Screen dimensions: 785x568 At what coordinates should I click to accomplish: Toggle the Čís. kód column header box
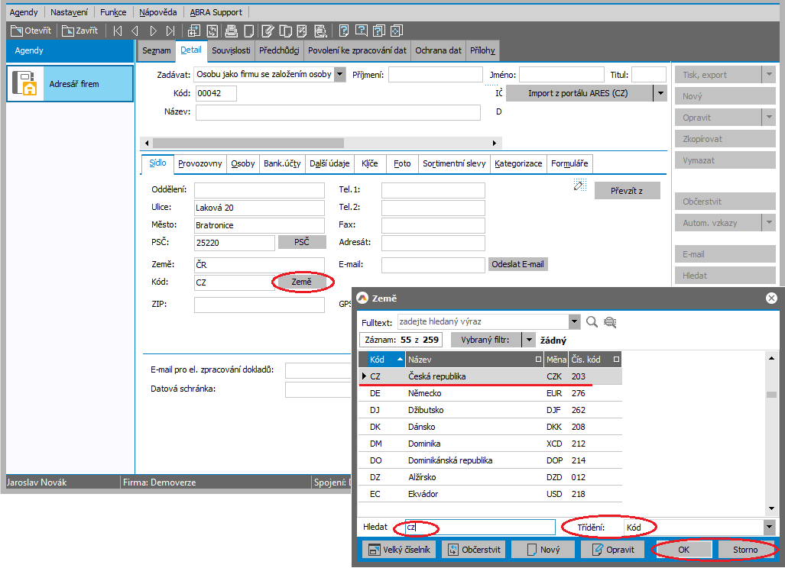[616, 359]
